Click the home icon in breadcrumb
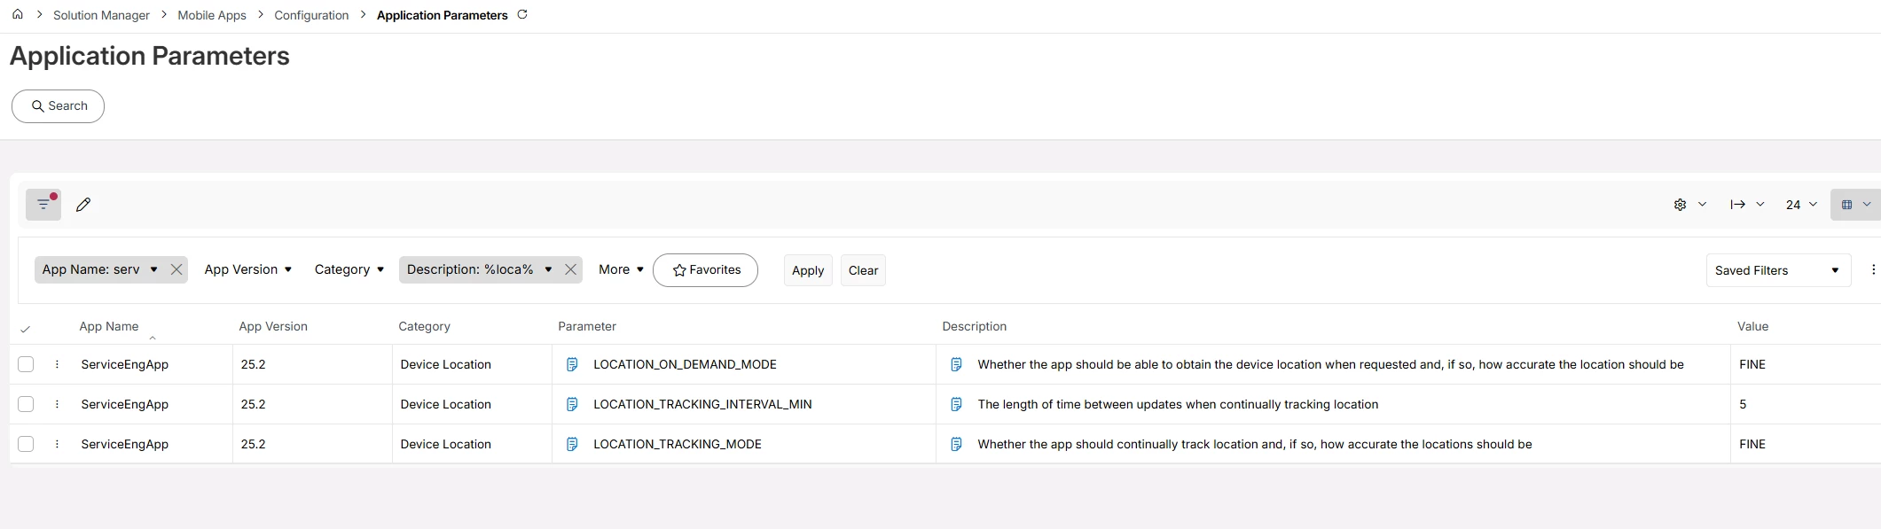 [x=18, y=14]
